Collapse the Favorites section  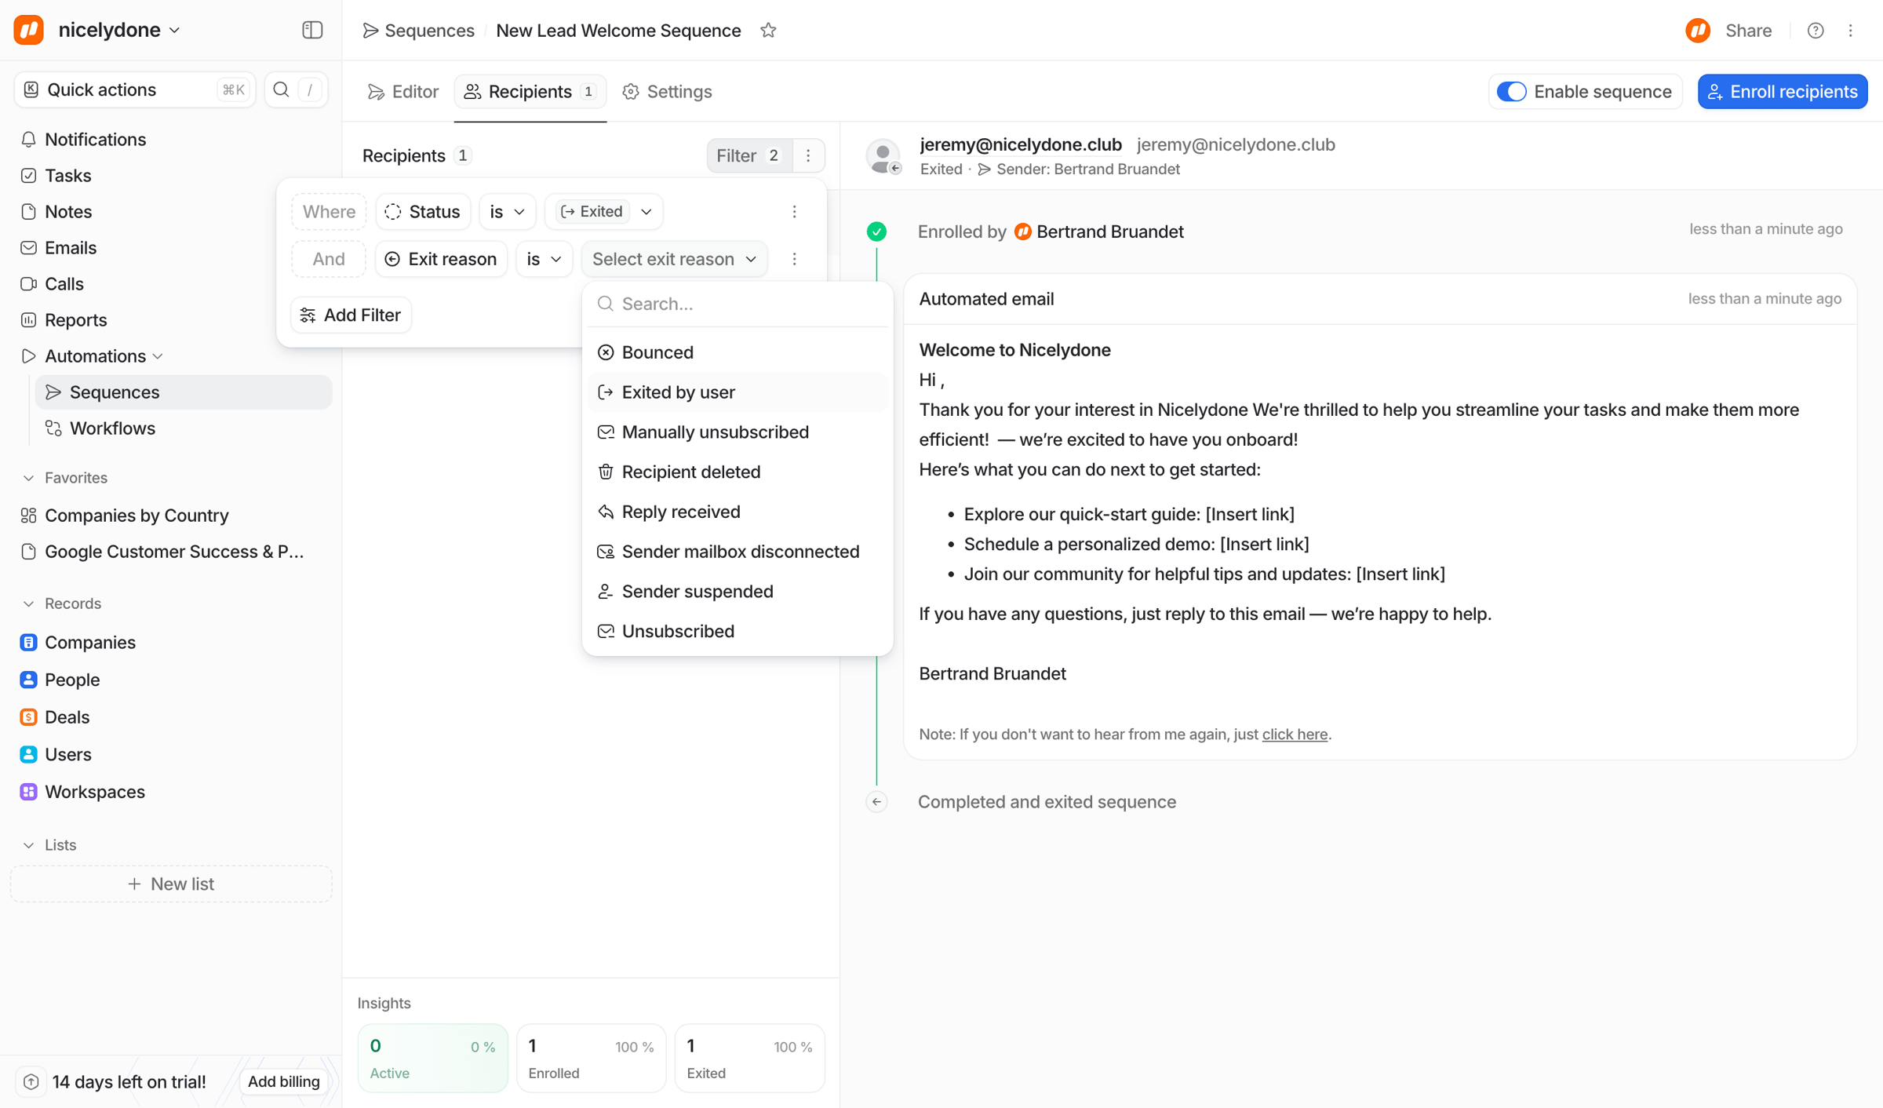coord(29,477)
